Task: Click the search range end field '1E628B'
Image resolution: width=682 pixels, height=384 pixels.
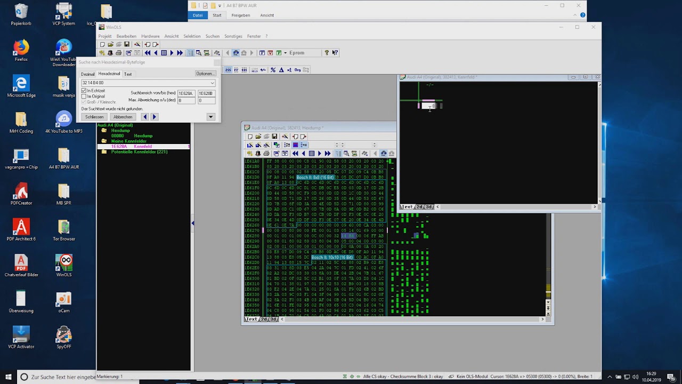Action: coord(207,93)
